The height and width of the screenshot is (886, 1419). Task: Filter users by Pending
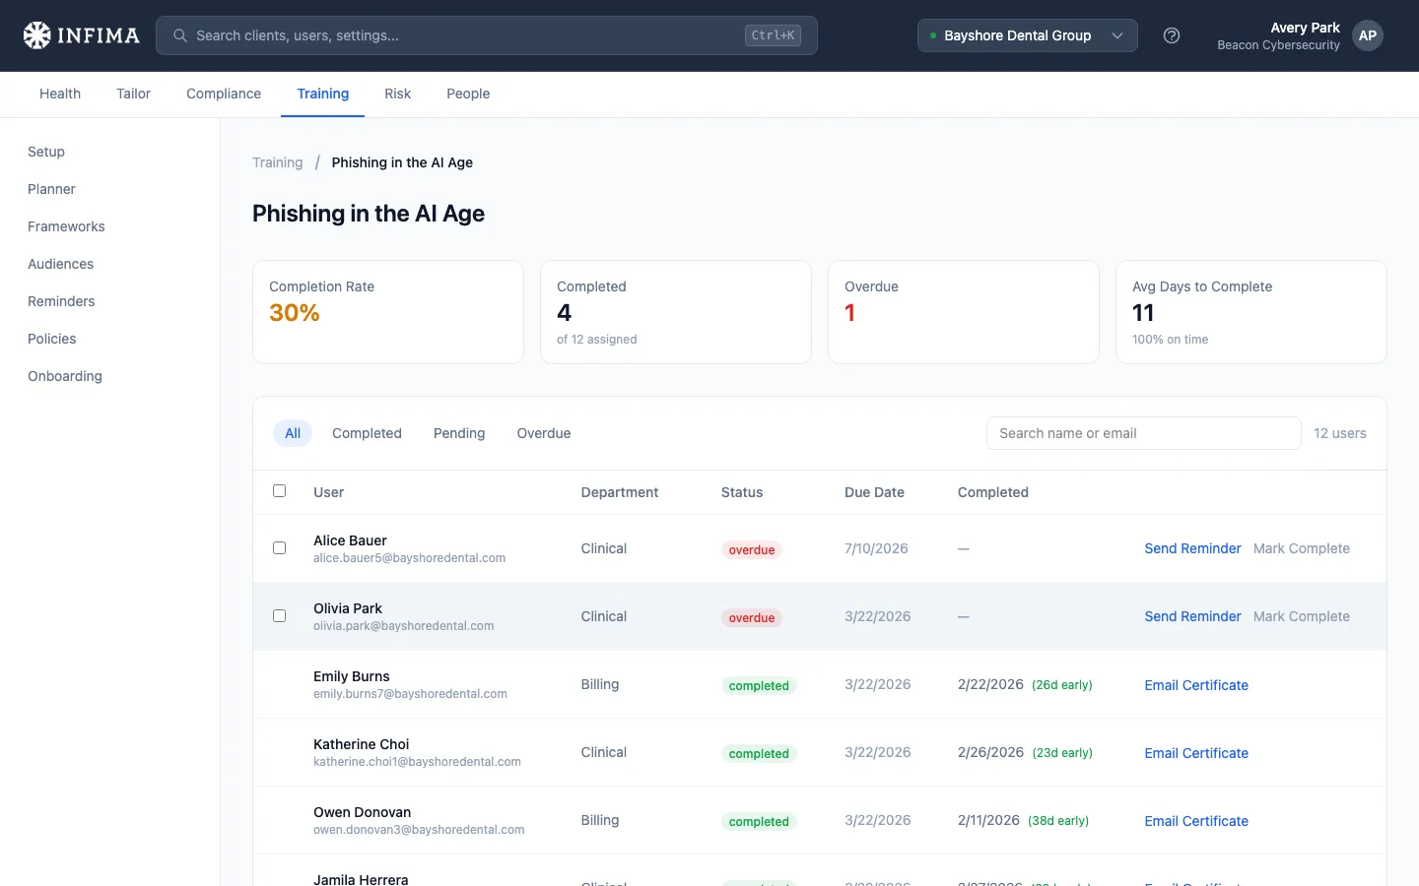coord(459,433)
